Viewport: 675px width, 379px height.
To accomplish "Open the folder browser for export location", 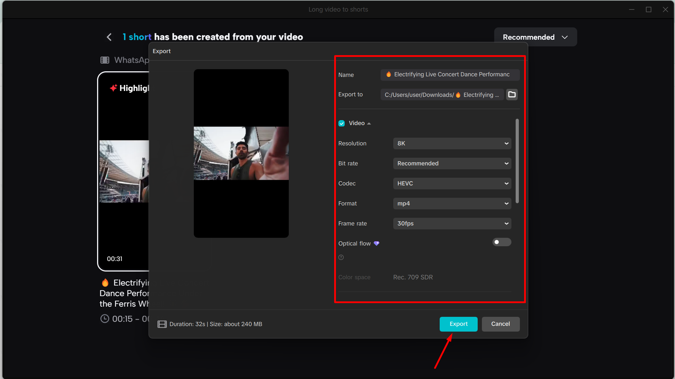I will [512, 94].
